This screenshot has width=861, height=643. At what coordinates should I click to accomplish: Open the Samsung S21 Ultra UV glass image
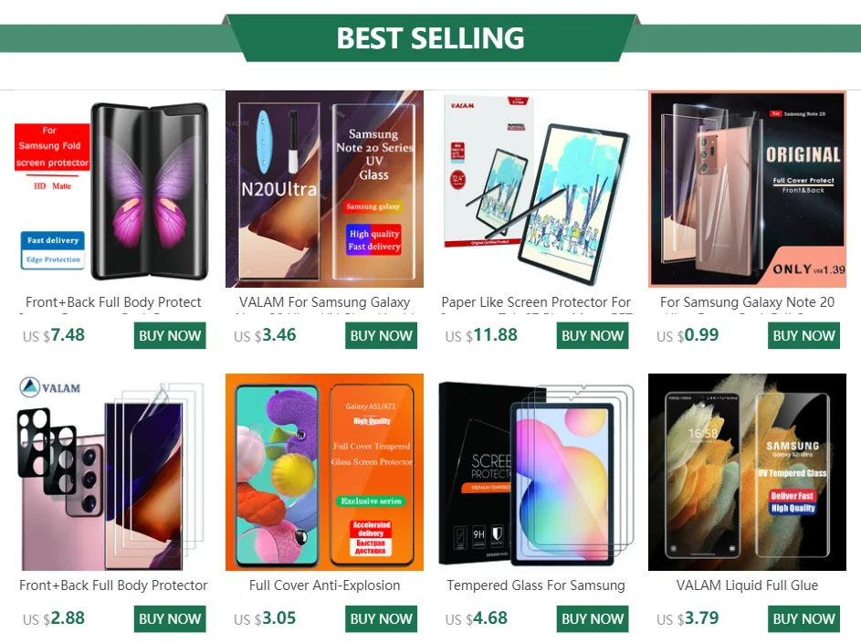(x=748, y=472)
